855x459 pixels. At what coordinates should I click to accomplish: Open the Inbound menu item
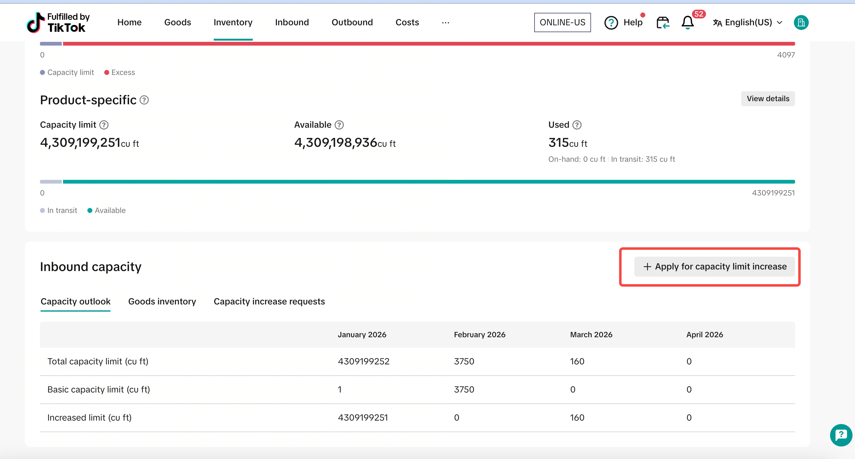tap(292, 22)
